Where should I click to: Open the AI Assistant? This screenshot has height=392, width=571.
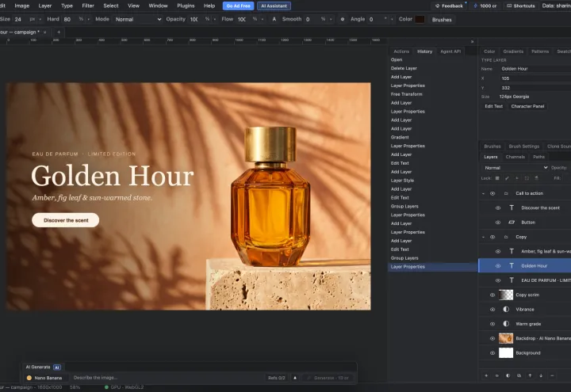point(274,6)
